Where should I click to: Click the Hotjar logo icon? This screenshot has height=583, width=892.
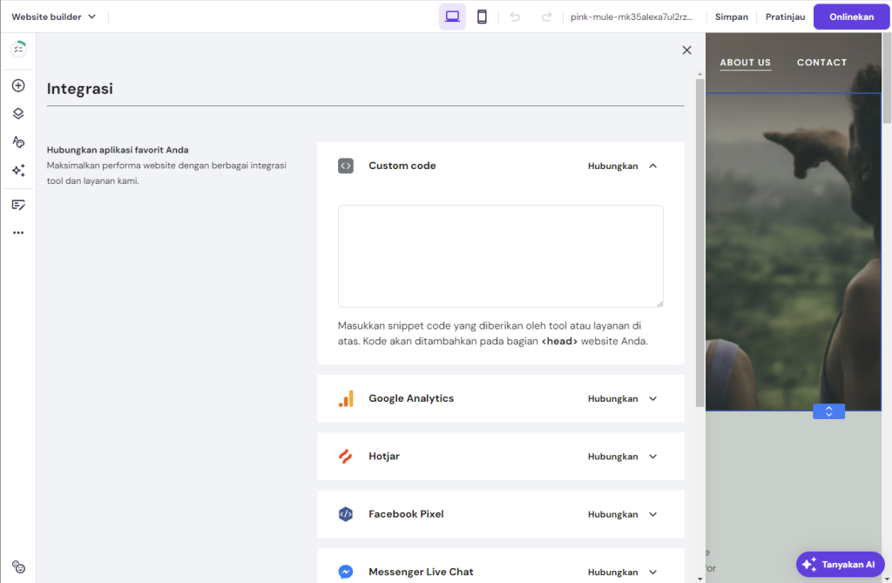click(x=346, y=456)
